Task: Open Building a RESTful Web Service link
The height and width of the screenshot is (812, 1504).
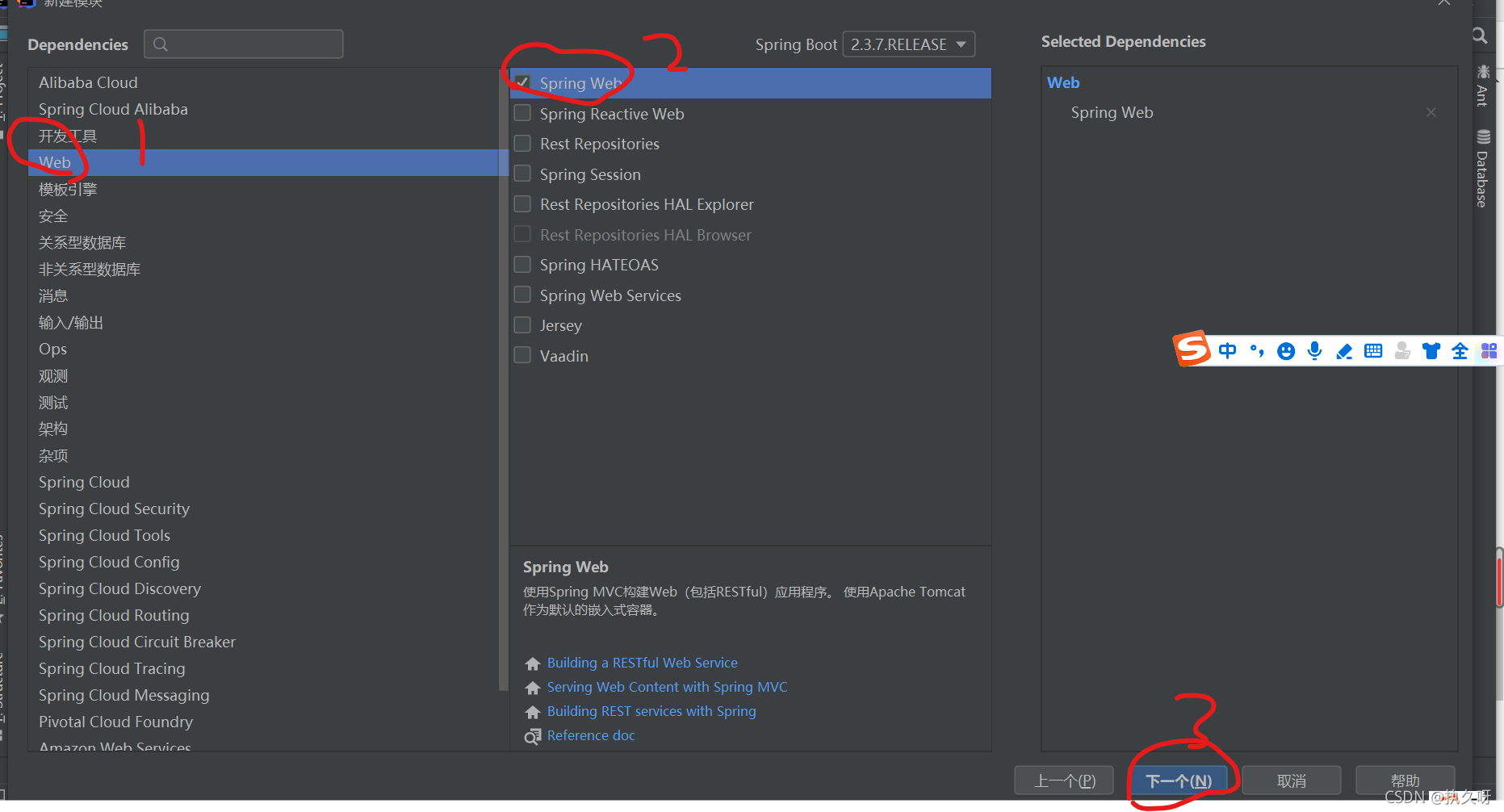Action: (x=643, y=663)
